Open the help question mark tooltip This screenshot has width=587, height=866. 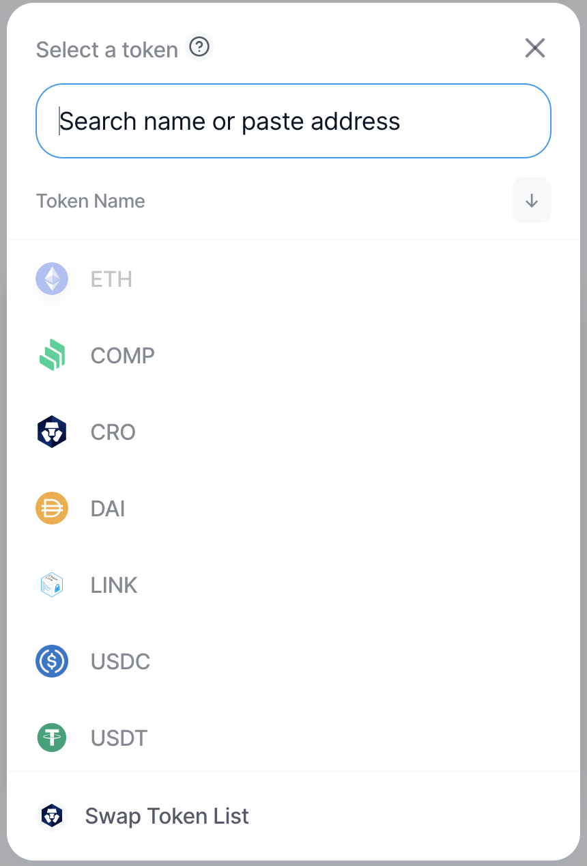[x=199, y=47]
